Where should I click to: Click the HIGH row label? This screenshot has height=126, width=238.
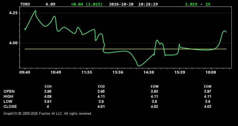(8, 96)
